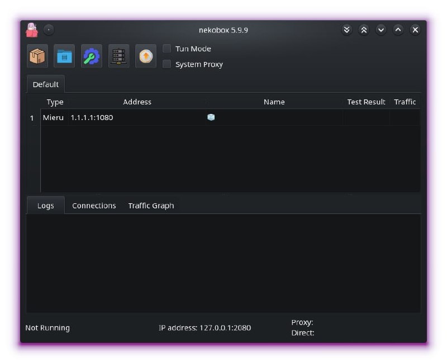Viewport: 447px width, 363px height.
Task: Minimize window with single down chevron
Action: click(381, 30)
